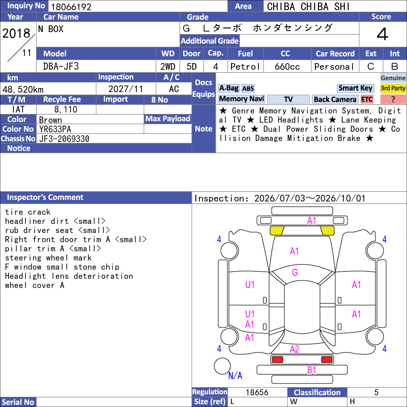Screen dimensions: 407x407
Task: Click the large score value 4
Action: pos(382,34)
